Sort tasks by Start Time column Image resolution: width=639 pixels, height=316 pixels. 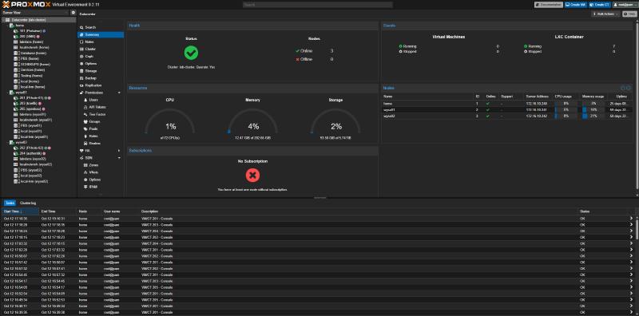coord(20,211)
